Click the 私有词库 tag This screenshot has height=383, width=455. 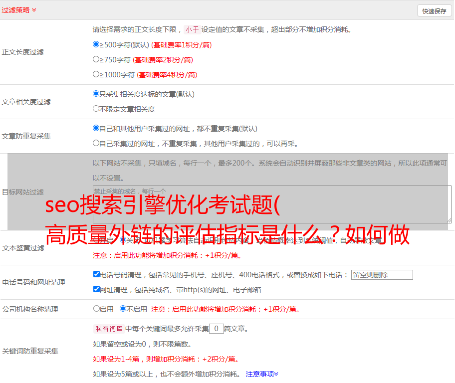point(109,329)
